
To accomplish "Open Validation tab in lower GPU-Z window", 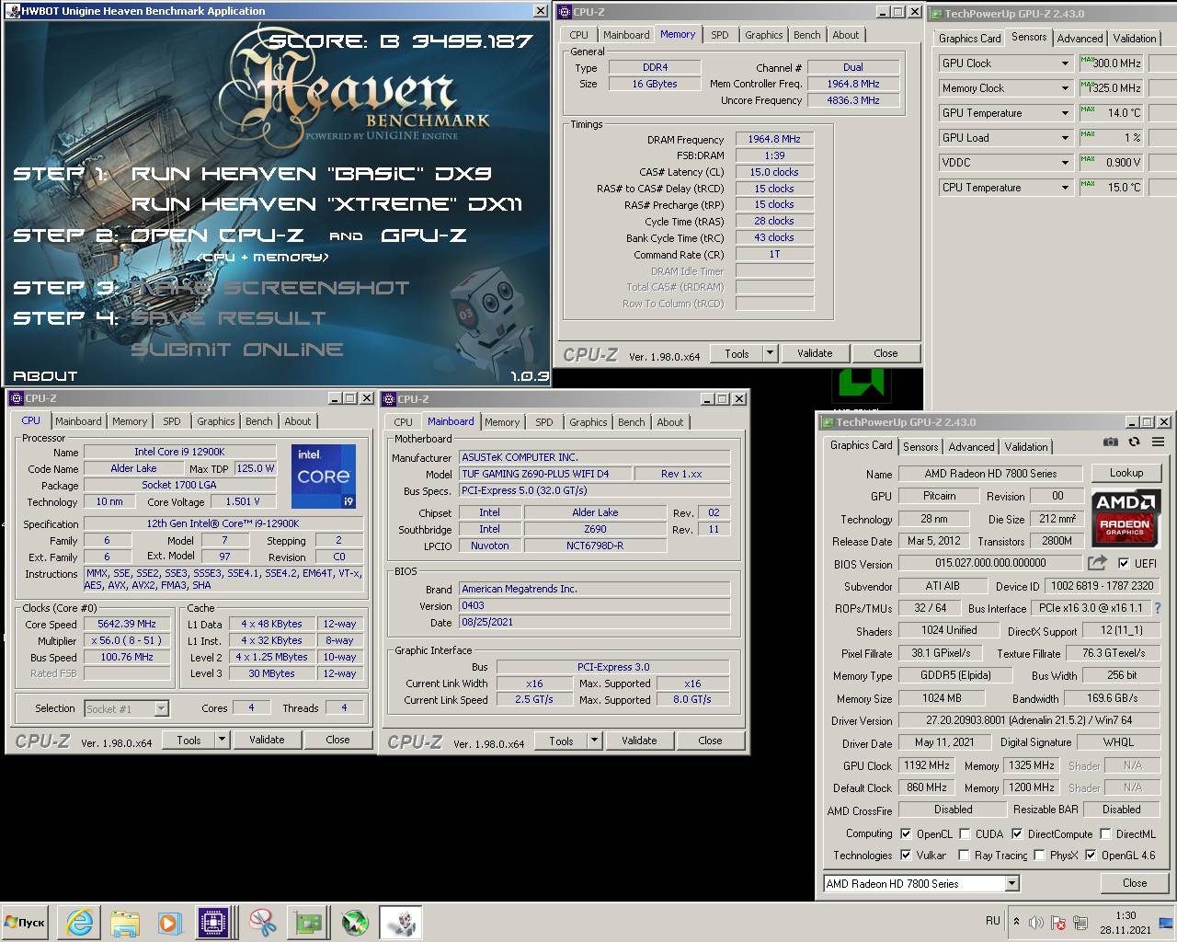I will pyautogui.click(x=1026, y=447).
